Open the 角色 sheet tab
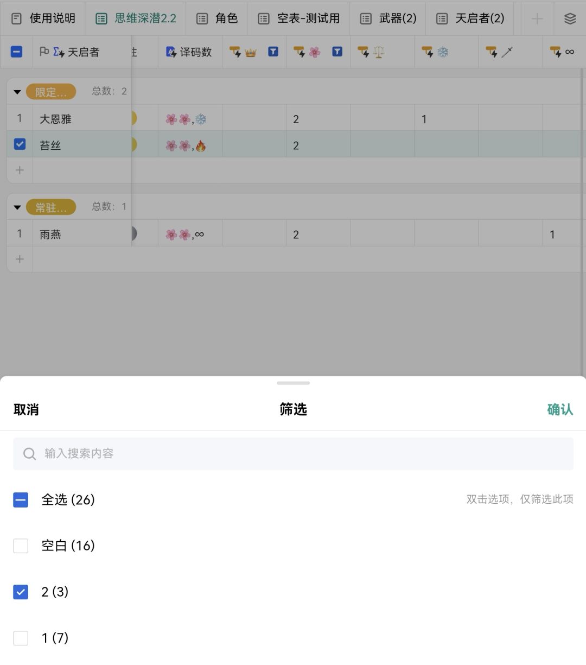This screenshot has width=586, height=665. pyautogui.click(x=216, y=18)
